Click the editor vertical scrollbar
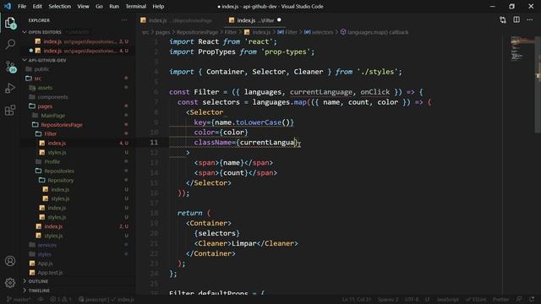The width and height of the screenshot is (541, 304). pyautogui.click(x=538, y=84)
